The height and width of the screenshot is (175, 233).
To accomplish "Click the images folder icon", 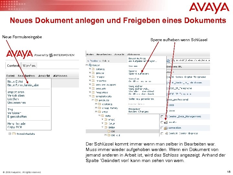I will click(93, 77).
